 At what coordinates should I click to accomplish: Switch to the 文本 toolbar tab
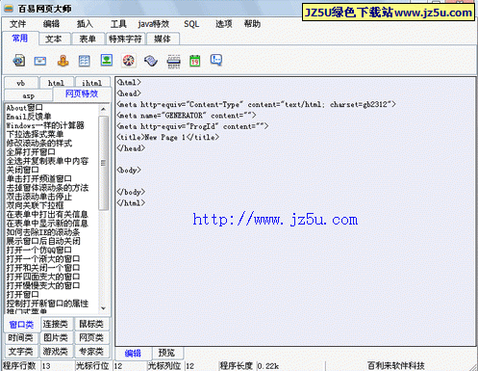(x=54, y=40)
